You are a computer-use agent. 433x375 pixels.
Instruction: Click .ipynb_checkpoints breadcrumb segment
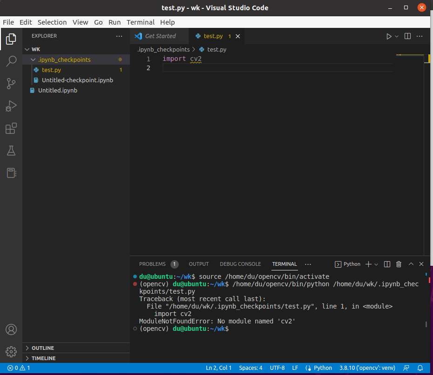pos(163,50)
